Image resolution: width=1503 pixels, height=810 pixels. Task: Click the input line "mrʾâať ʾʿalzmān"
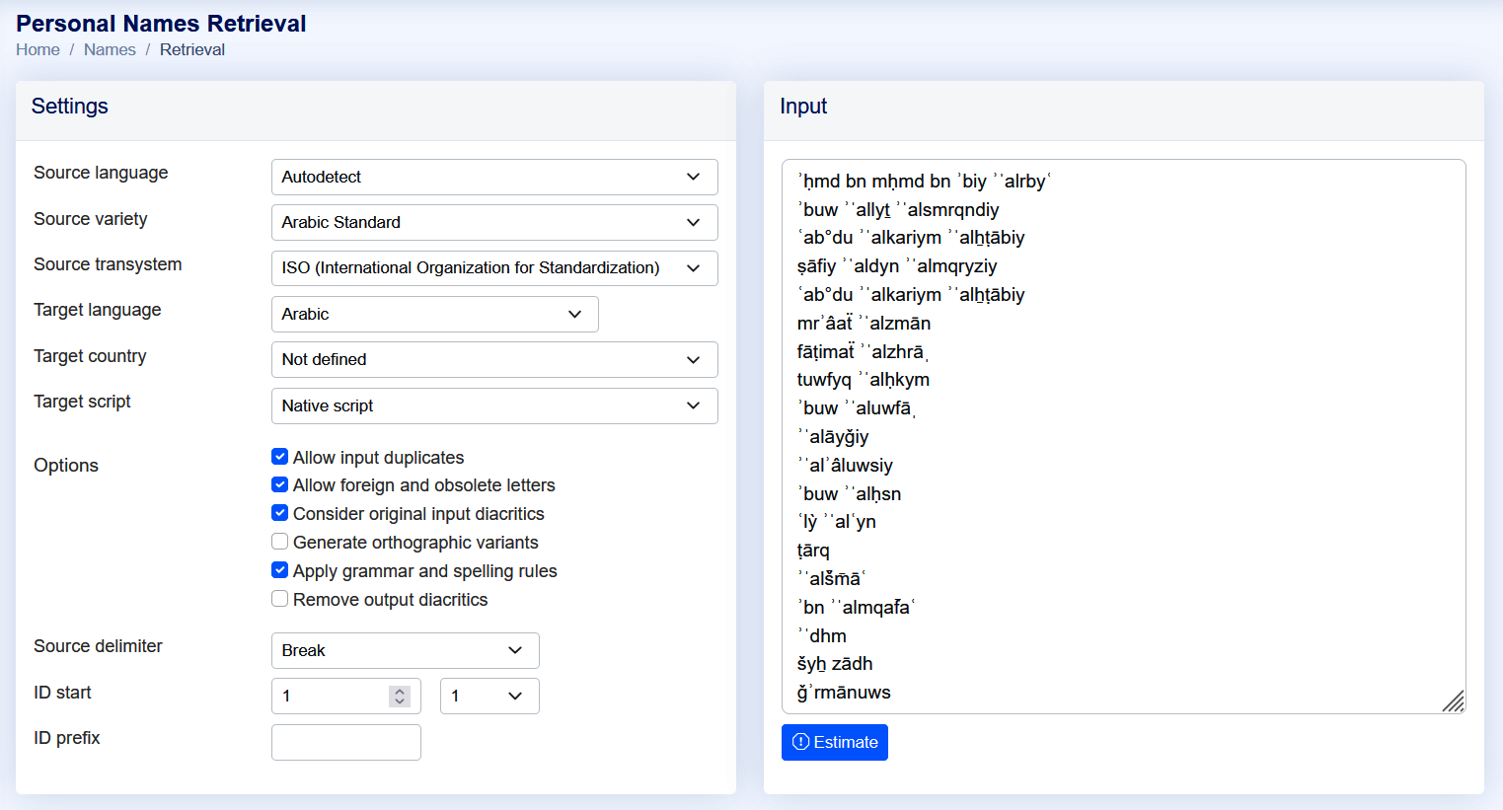864,324
